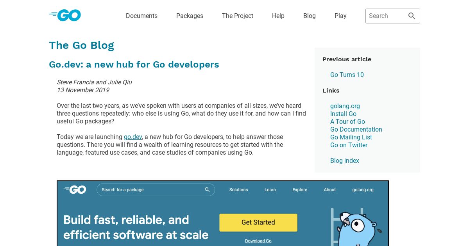Viewport: 469px width, 246px height.
Task: Click Learn in the go.dev screenshot
Action: [x=270, y=190]
